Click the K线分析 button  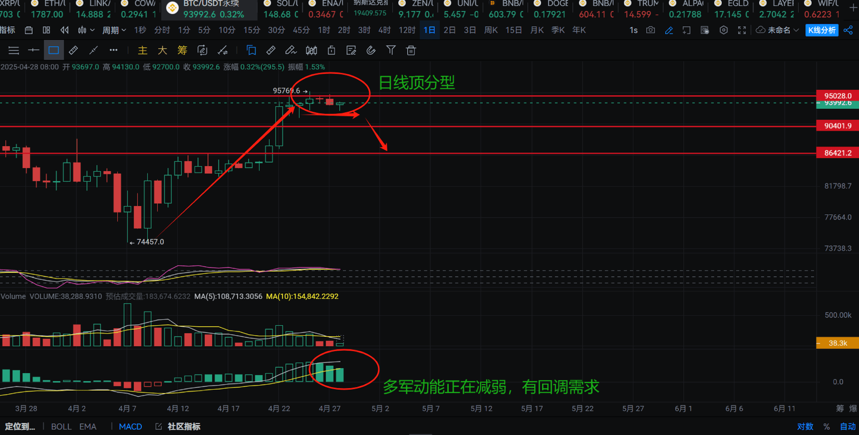(822, 30)
